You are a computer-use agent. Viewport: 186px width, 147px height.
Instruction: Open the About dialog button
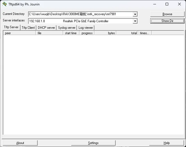tap(20, 143)
